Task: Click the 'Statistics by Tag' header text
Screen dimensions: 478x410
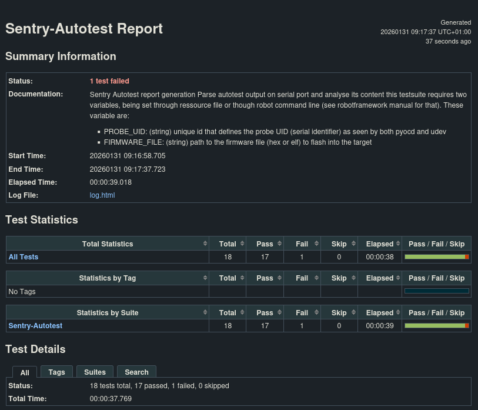Action: tap(108, 278)
